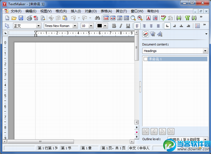Center align text
211x154 pixels.
151,26
